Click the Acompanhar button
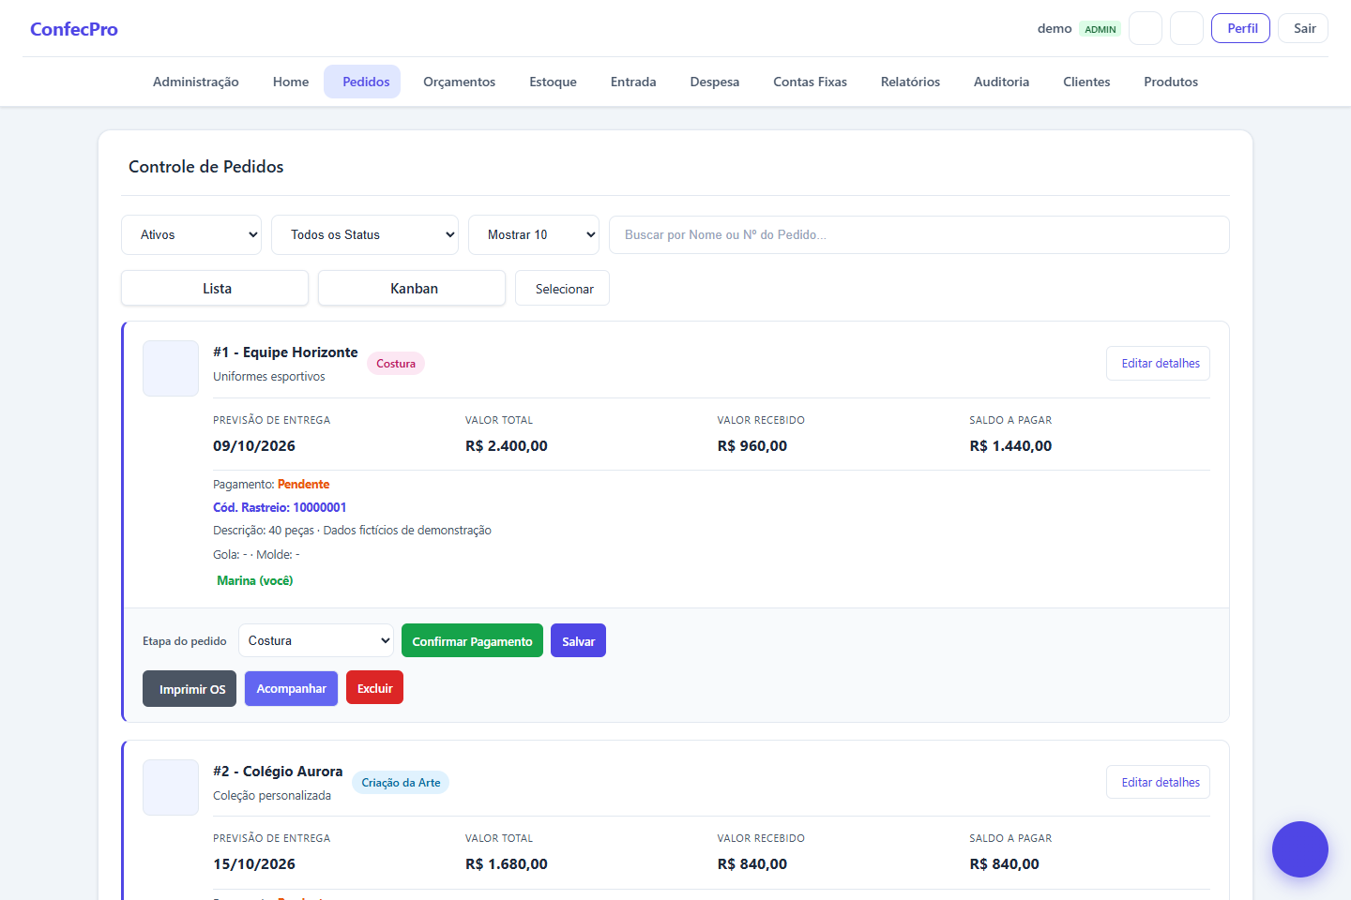The width and height of the screenshot is (1351, 900). coord(291,688)
